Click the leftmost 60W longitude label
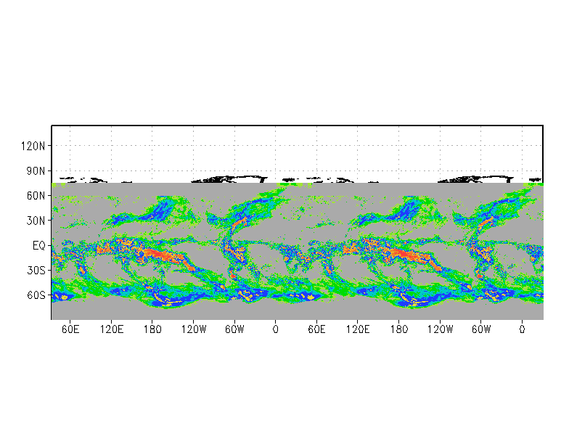The height and width of the screenshot is (444, 569). tap(234, 329)
